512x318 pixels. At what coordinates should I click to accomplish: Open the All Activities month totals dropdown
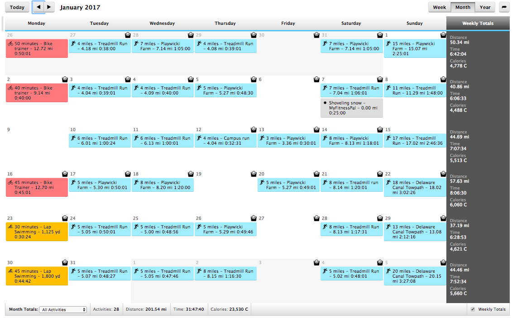pos(63,310)
